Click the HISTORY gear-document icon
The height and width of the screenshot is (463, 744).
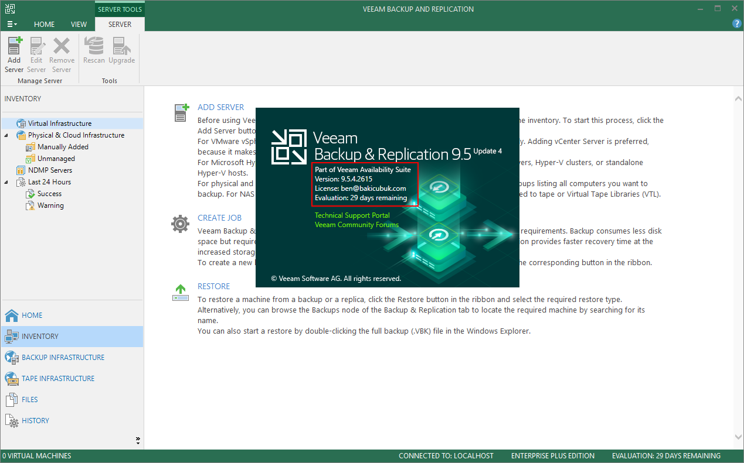12,421
